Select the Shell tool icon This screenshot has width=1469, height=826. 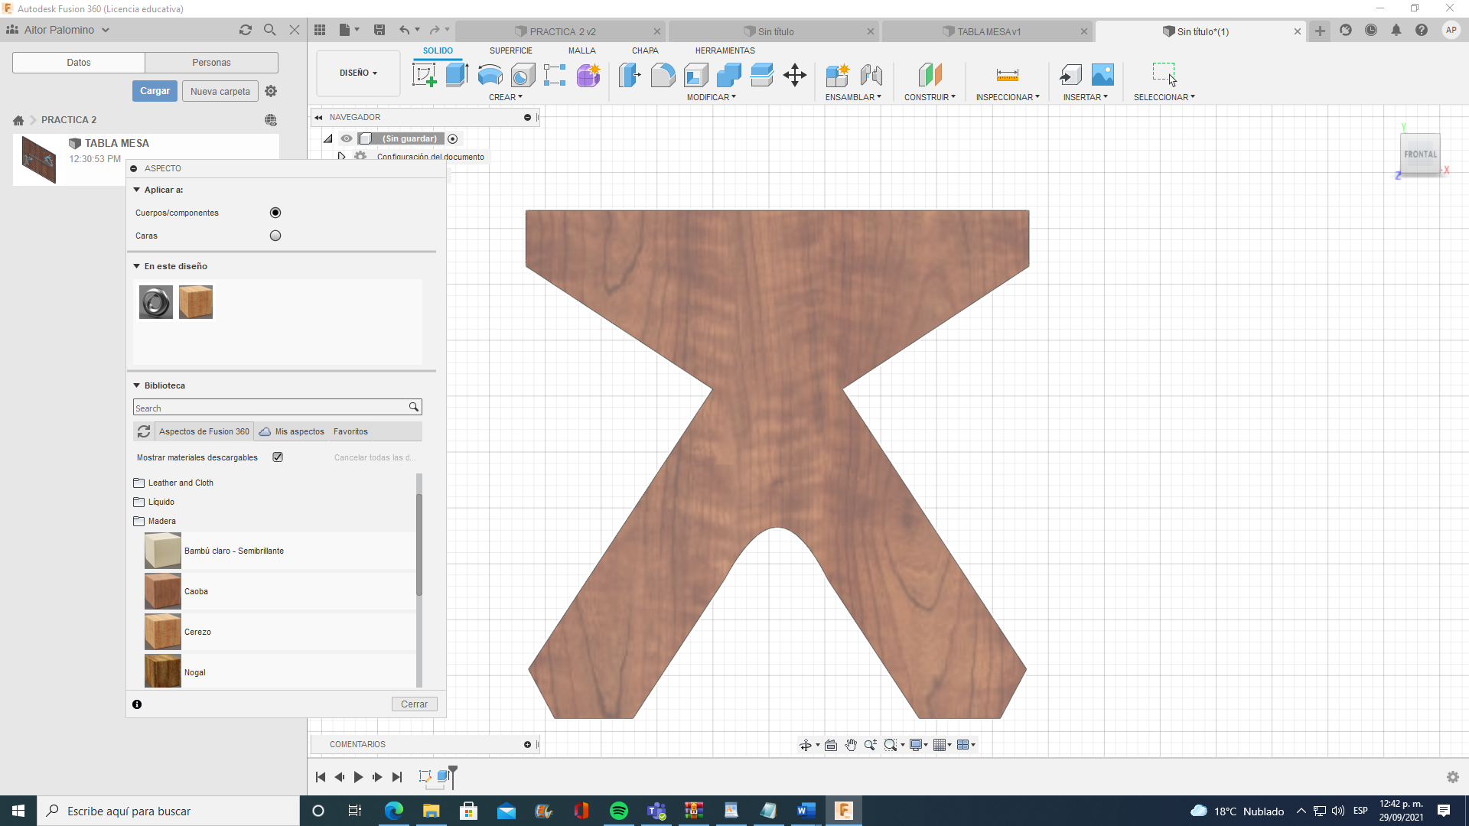click(x=695, y=75)
